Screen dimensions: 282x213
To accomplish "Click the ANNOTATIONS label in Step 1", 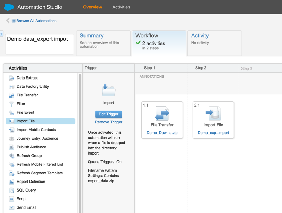I will point(152,77).
